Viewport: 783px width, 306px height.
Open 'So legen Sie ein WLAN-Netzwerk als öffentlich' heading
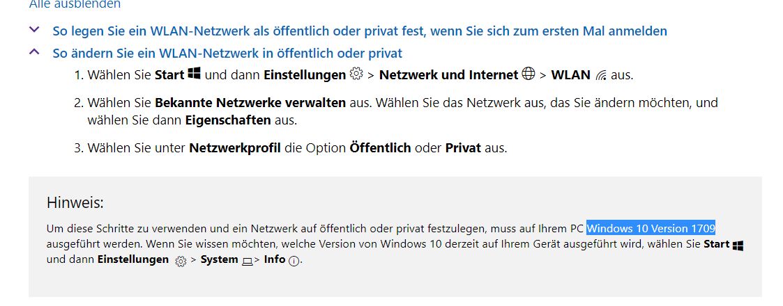[x=360, y=31]
